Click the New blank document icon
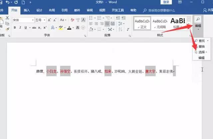 click(x=23, y=2)
